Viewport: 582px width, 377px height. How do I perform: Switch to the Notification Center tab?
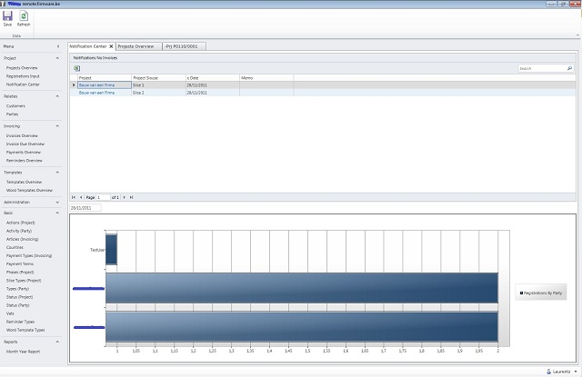pyautogui.click(x=88, y=46)
